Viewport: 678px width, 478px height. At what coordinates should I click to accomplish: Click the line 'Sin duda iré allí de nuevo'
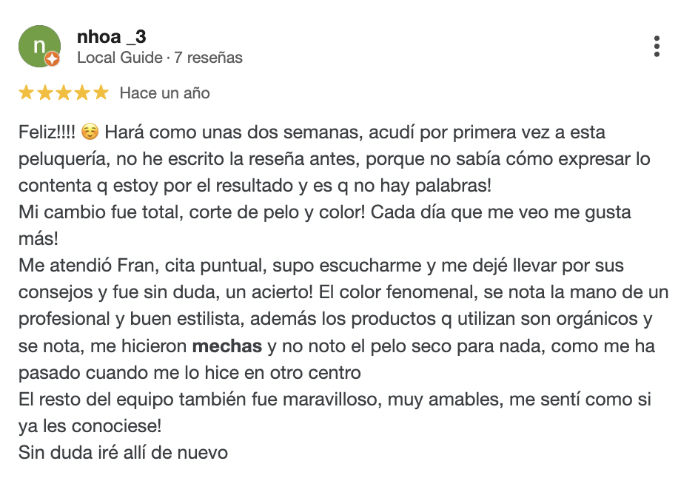tap(123, 452)
